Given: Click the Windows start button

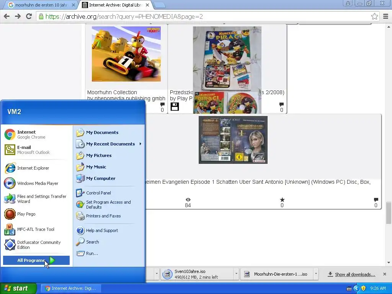Looking at the screenshot, I should click(x=18, y=288).
